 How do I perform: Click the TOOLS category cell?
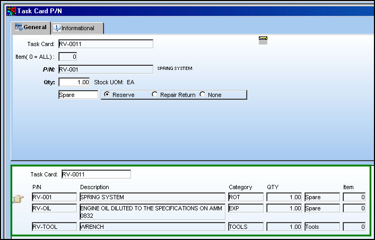246,227
